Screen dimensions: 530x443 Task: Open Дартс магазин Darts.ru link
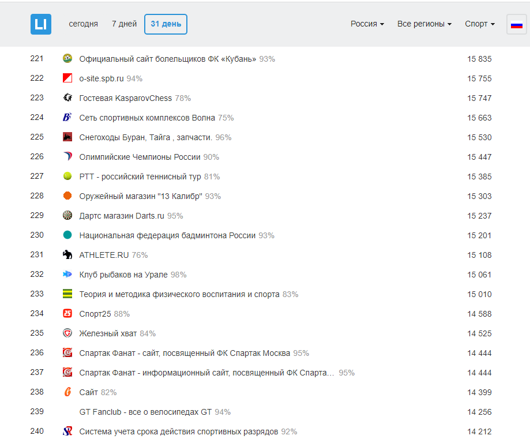pos(122,216)
